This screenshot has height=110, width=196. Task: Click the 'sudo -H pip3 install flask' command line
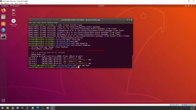55,25
